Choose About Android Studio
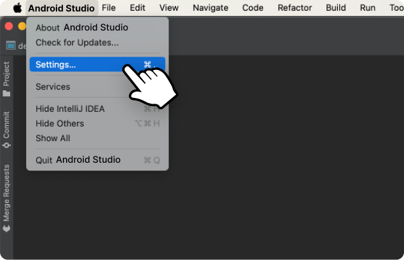The height and width of the screenshot is (260, 404). [82, 28]
